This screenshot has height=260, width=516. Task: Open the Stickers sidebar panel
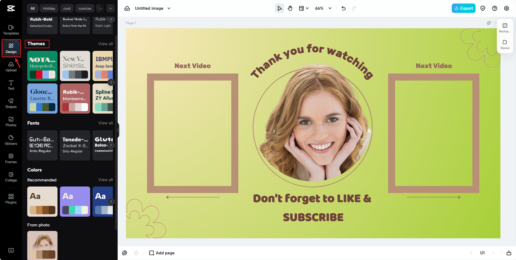(11, 140)
